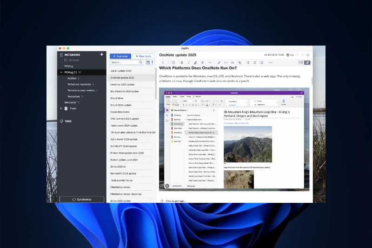Image resolution: width=372 pixels, height=248 pixels.
Task: Open note 'GoToMyPC 2024 update'
Action: (132, 146)
